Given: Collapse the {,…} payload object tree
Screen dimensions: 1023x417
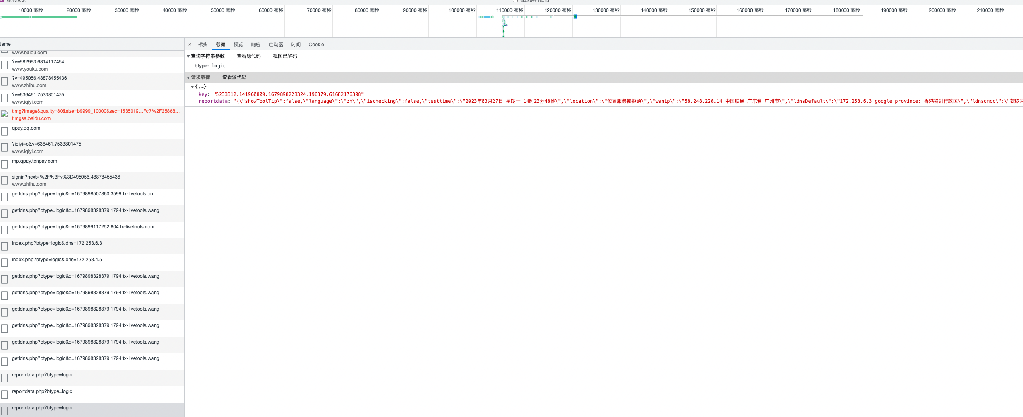Looking at the screenshot, I should click(x=193, y=87).
